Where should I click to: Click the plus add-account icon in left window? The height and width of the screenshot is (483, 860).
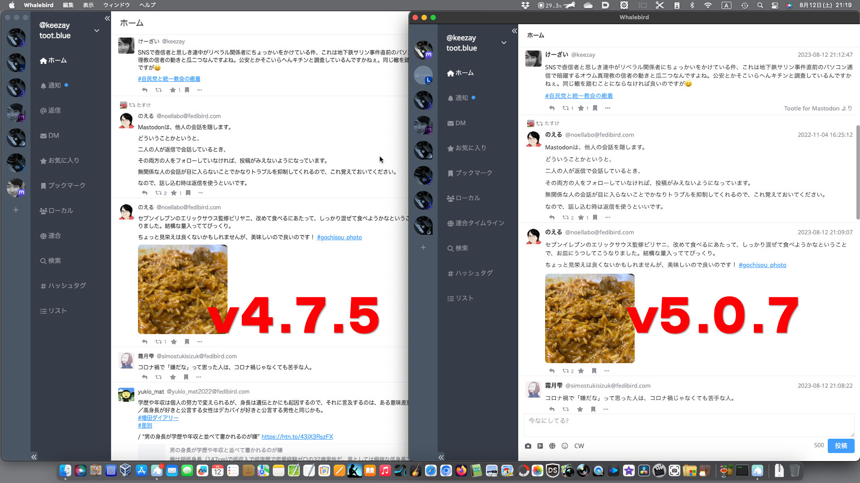point(16,210)
